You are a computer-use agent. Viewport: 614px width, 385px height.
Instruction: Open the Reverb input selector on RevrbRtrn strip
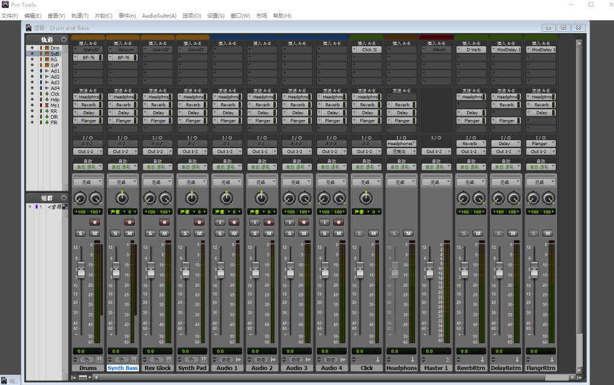click(x=471, y=144)
